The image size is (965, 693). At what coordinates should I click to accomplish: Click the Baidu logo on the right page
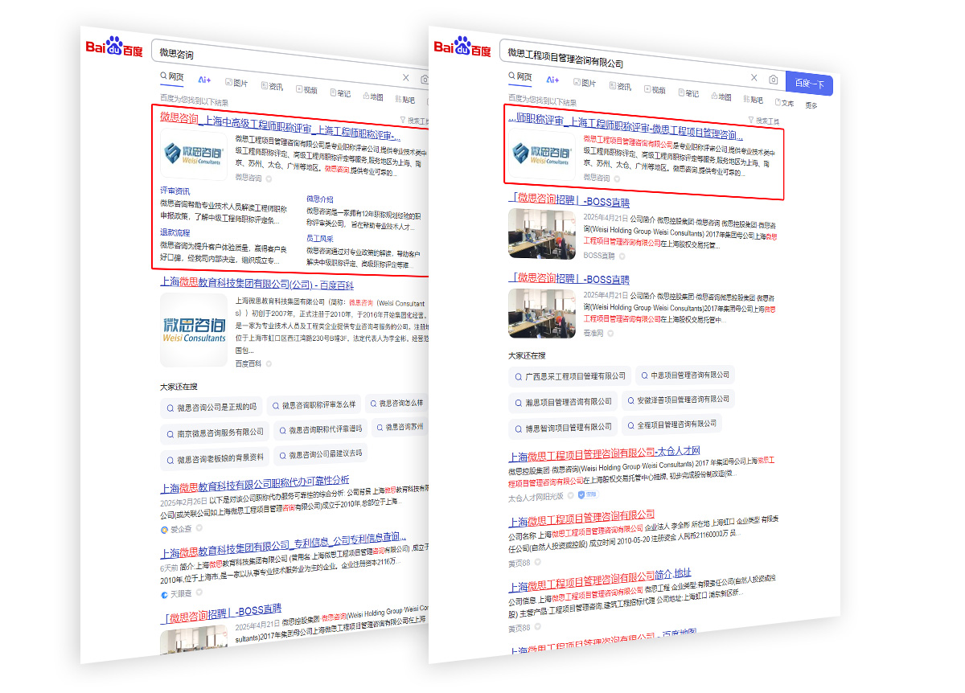pyautogui.click(x=462, y=47)
